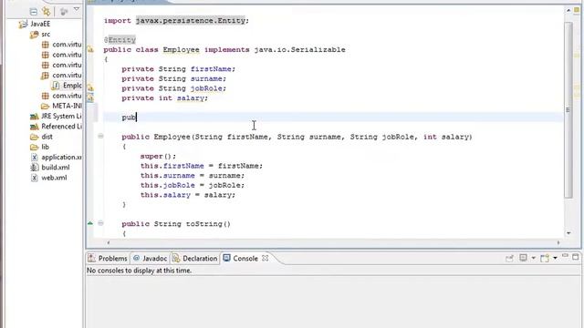584x328 pixels.
Task: Switch to the Declaration tab
Action: [x=194, y=258]
